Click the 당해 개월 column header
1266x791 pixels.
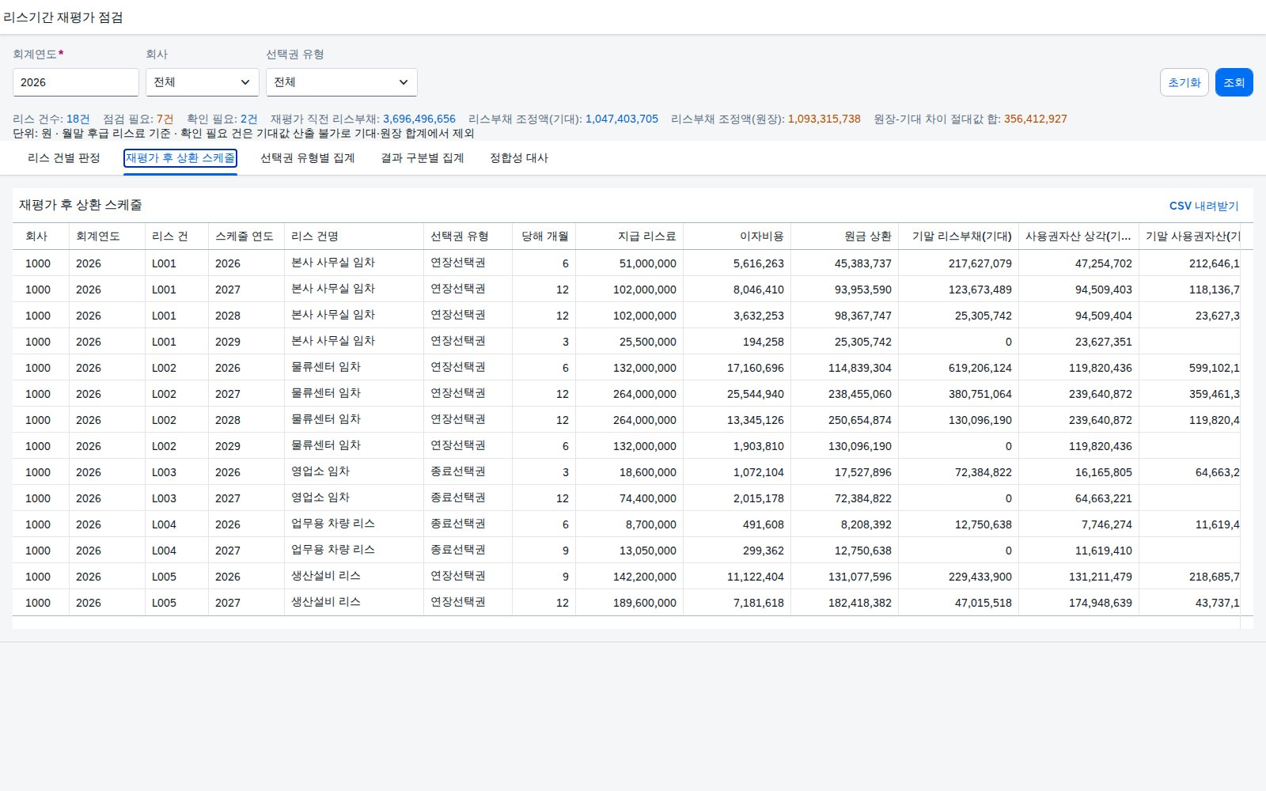point(544,237)
